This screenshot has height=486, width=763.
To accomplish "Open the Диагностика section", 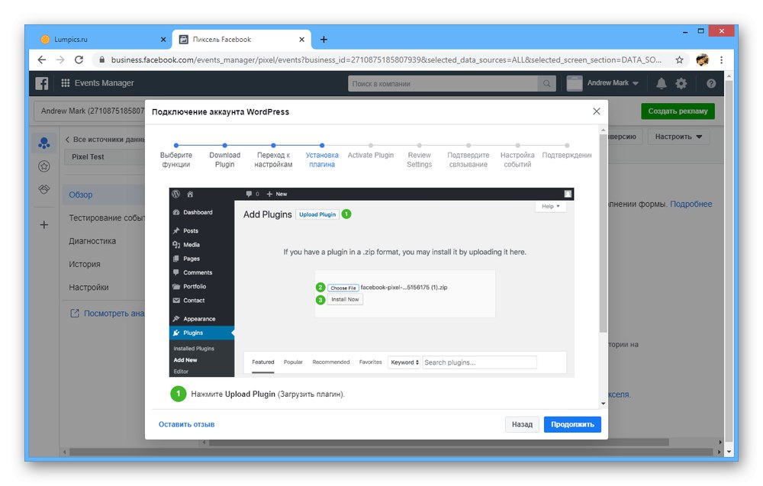I will click(92, 241).
